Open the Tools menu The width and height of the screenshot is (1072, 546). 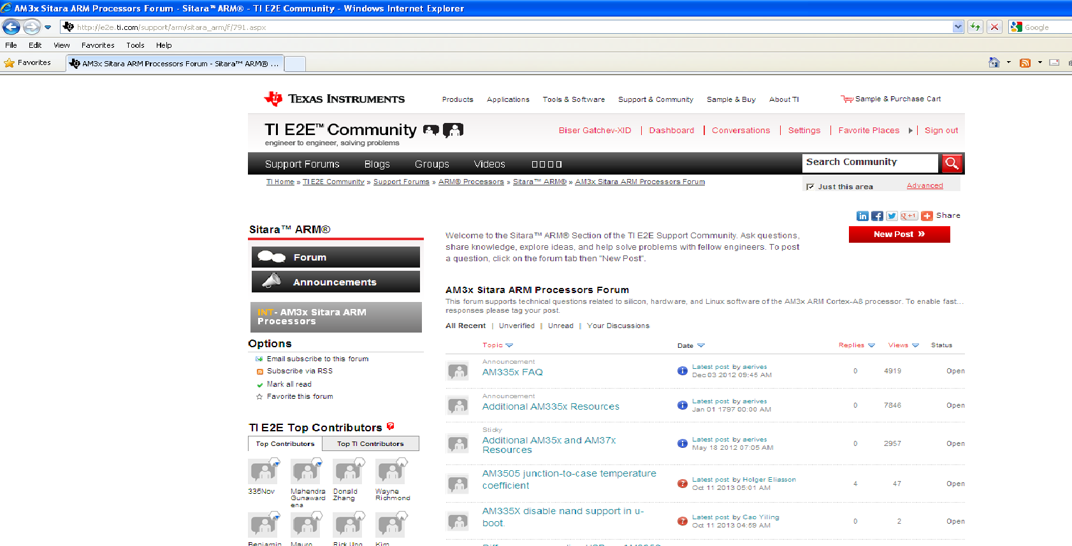pos(135,45)
